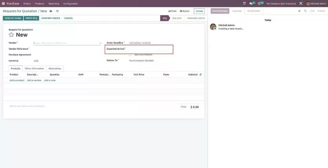
Task: Click Add a section link
Action: [x=34, y=80]
